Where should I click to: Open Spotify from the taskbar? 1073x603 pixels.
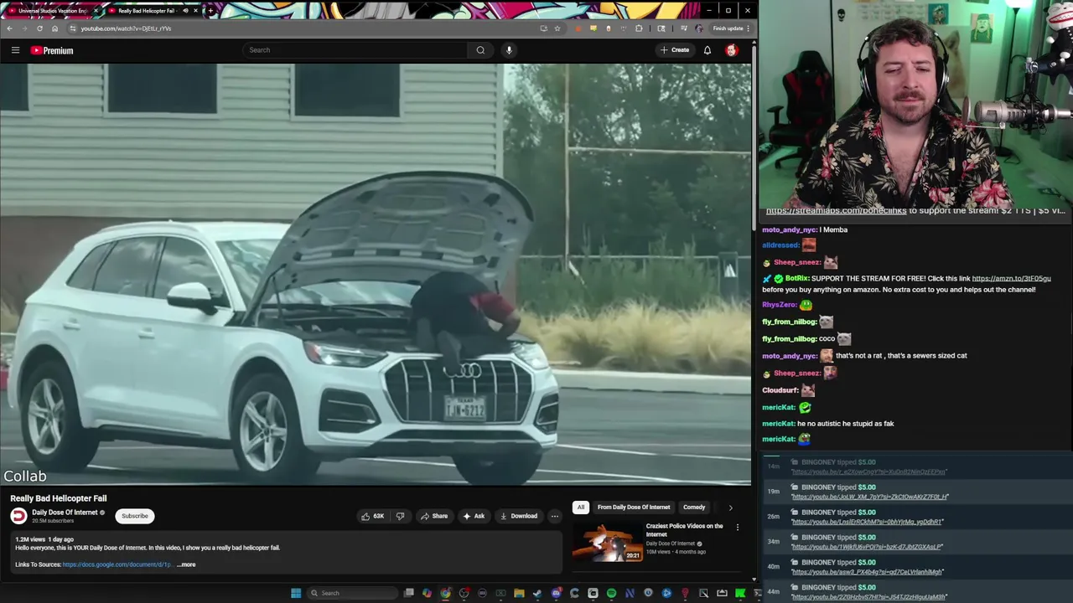611,593
